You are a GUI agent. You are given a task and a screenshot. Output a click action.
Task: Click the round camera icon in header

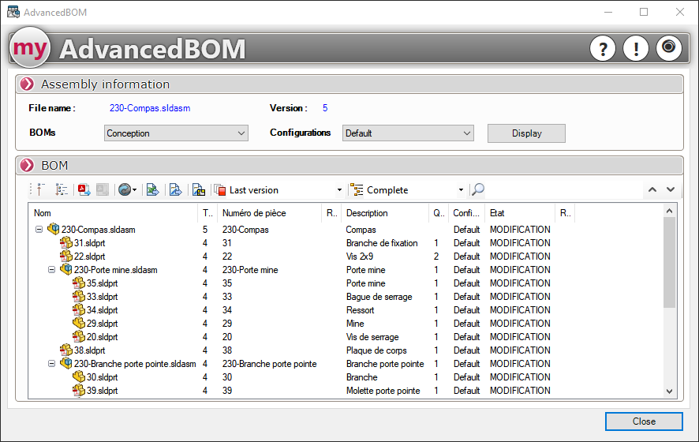669,48
